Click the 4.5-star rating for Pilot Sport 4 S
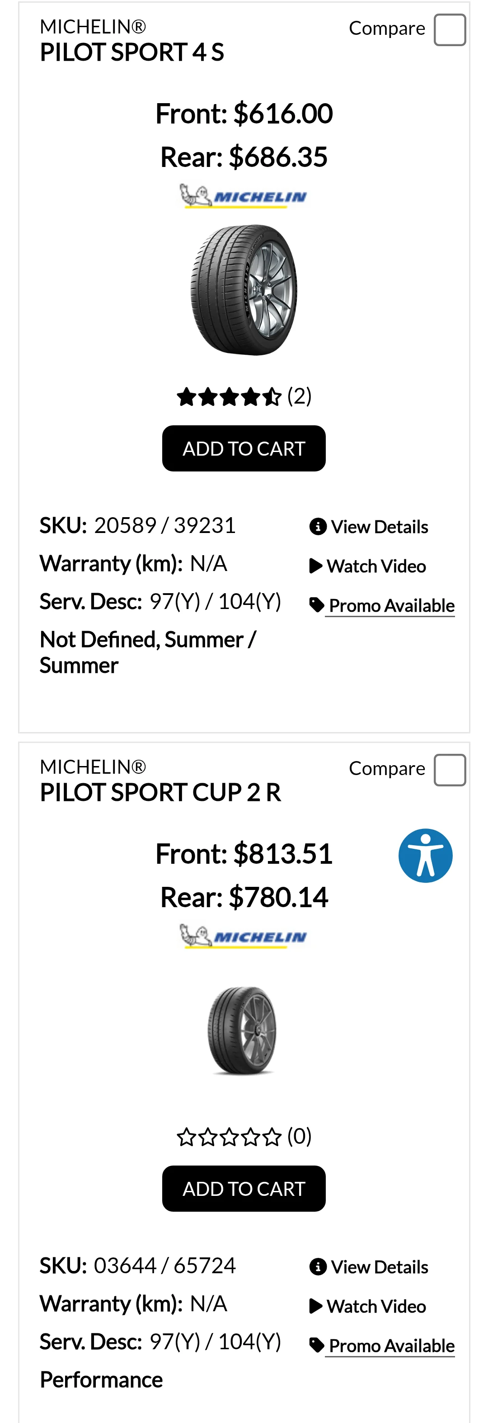 click(229, 395)
